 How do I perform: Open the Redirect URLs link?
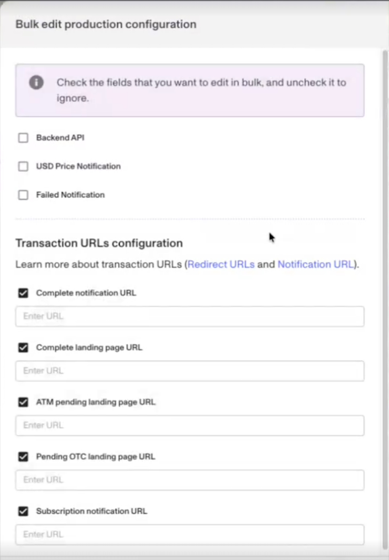pos(221,265)
